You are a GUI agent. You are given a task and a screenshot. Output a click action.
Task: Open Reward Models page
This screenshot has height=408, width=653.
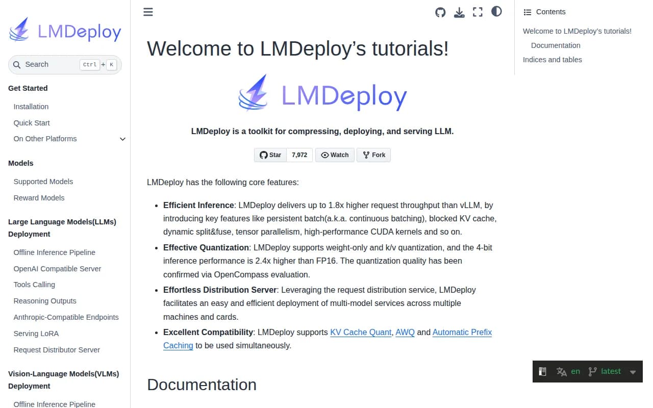tap(39, 198)
